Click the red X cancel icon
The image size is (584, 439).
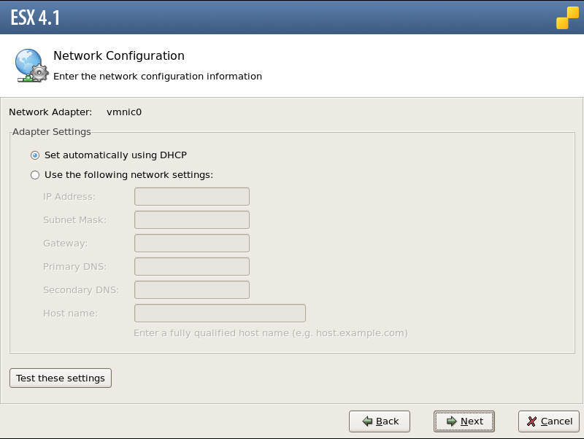(x=531, y=421)
